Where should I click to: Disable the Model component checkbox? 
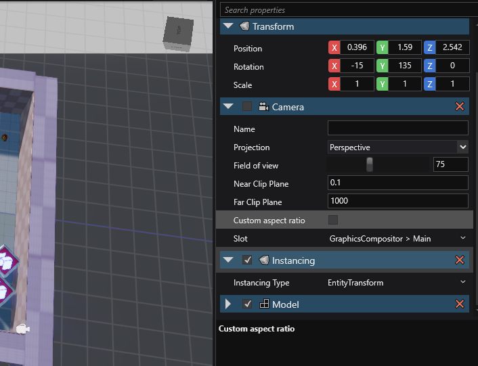(x=247, y=304)
